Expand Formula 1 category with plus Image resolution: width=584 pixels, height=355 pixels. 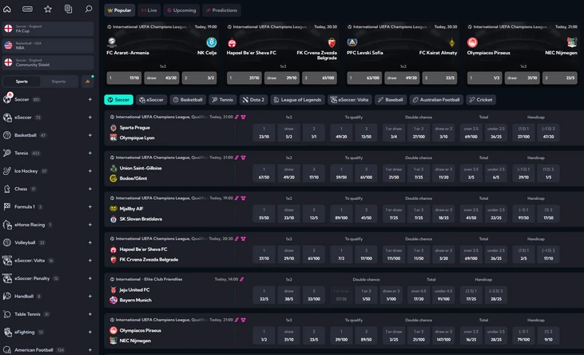89,206
